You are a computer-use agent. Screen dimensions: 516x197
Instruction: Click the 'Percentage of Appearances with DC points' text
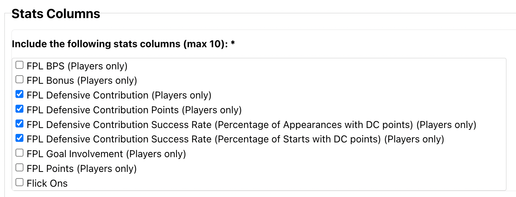(314, 125)
